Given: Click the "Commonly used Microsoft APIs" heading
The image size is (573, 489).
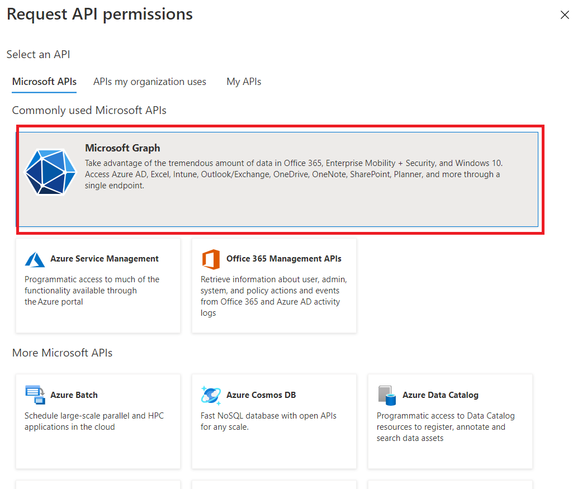Looking at the screenshot, I should (x=89, y=110).
